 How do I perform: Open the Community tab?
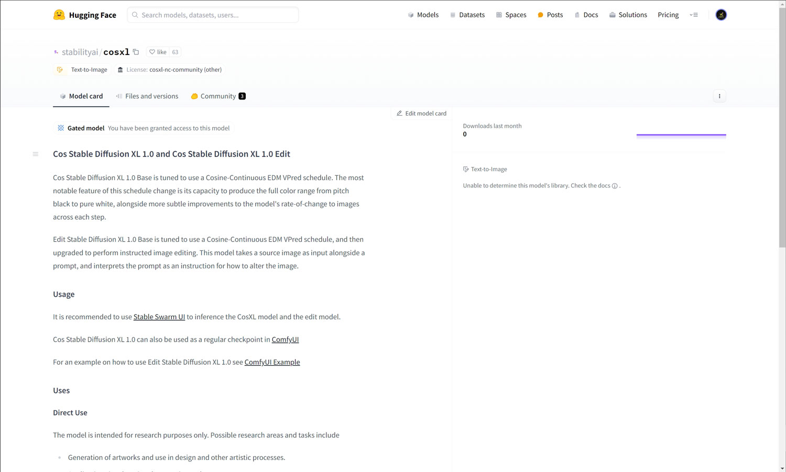click(218, 96)
